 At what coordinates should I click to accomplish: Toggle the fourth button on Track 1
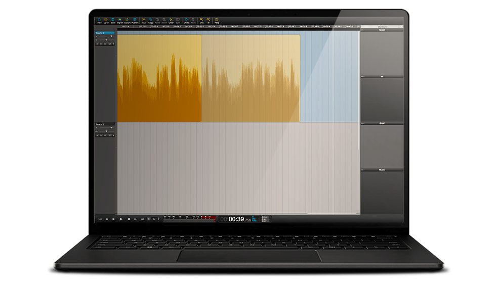110,44
